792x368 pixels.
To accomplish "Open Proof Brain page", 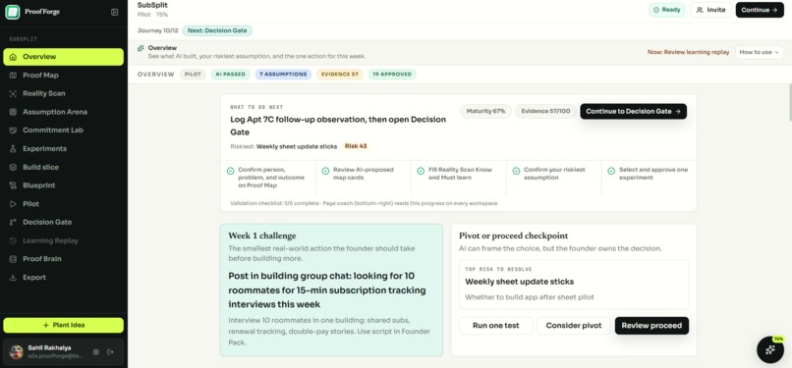I will (x=63, y=259).
